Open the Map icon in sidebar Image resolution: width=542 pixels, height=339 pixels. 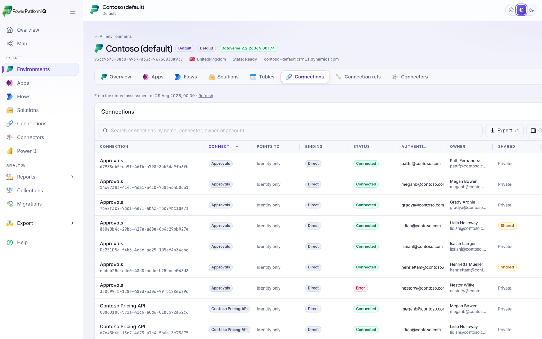point(10,43)
